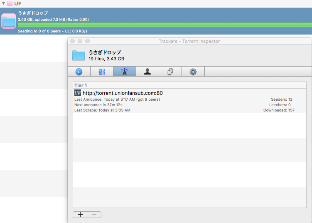Click 'Seeding to 0 of 0 peers' text
This screenshot has height=223, width=312.
pos(52,31)
